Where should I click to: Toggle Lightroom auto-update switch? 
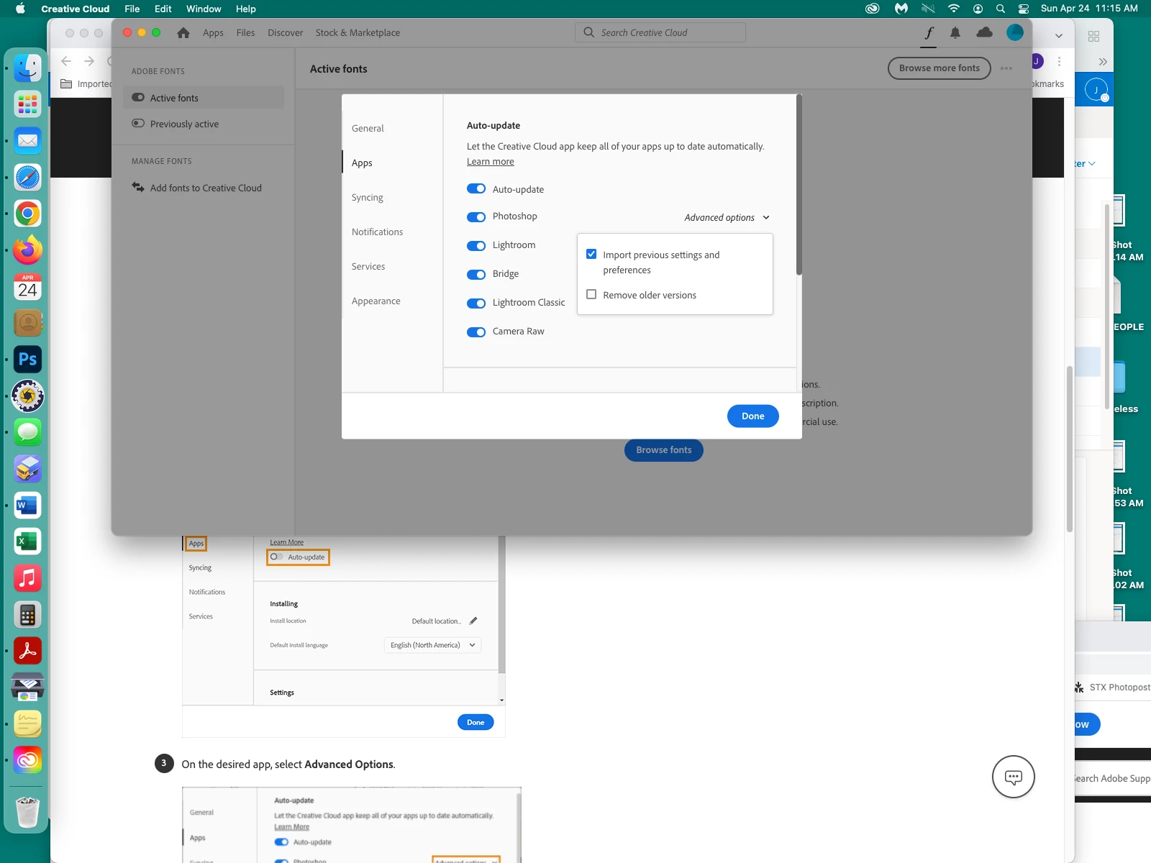pyautogui.click(x=476, y=246)
